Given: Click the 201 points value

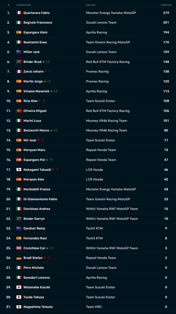Looking at the screenshot, I should click(x=166, y=22).
